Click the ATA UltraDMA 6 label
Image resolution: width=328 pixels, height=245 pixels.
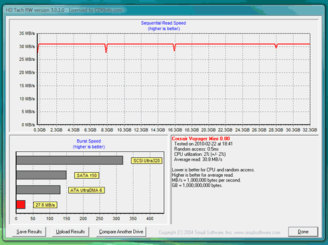86,190
